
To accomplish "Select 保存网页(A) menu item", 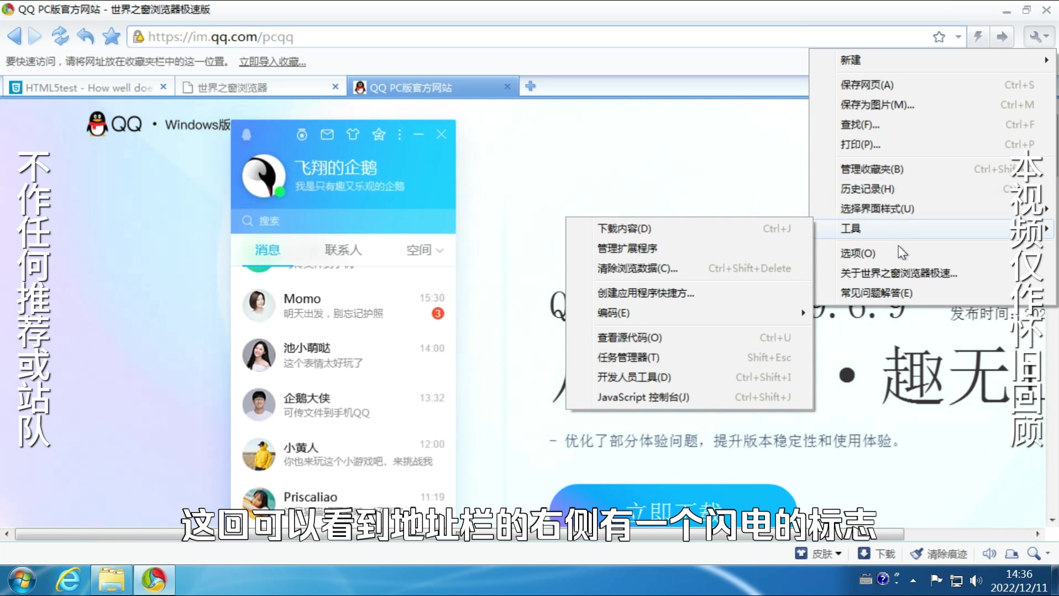I will pyautogui.click(x=932, y=84).
